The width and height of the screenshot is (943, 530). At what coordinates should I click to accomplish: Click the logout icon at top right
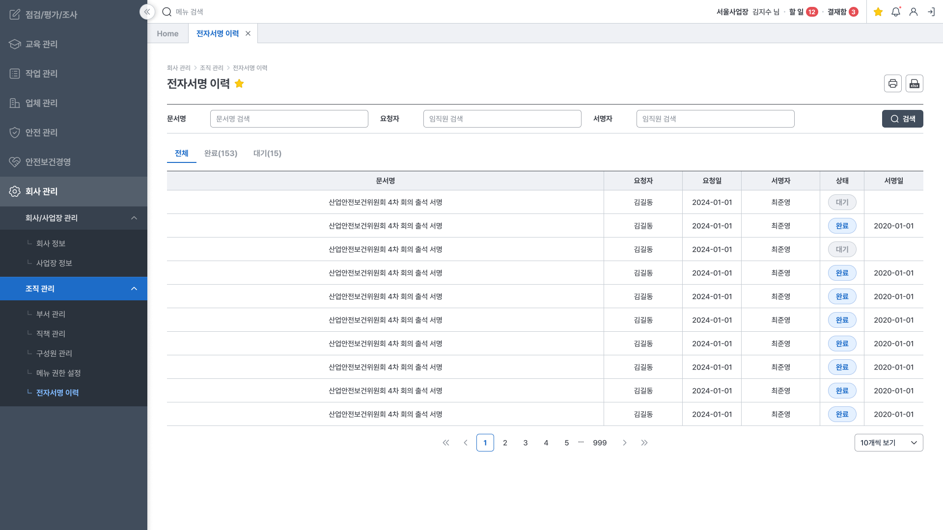[x=931, y=12]
